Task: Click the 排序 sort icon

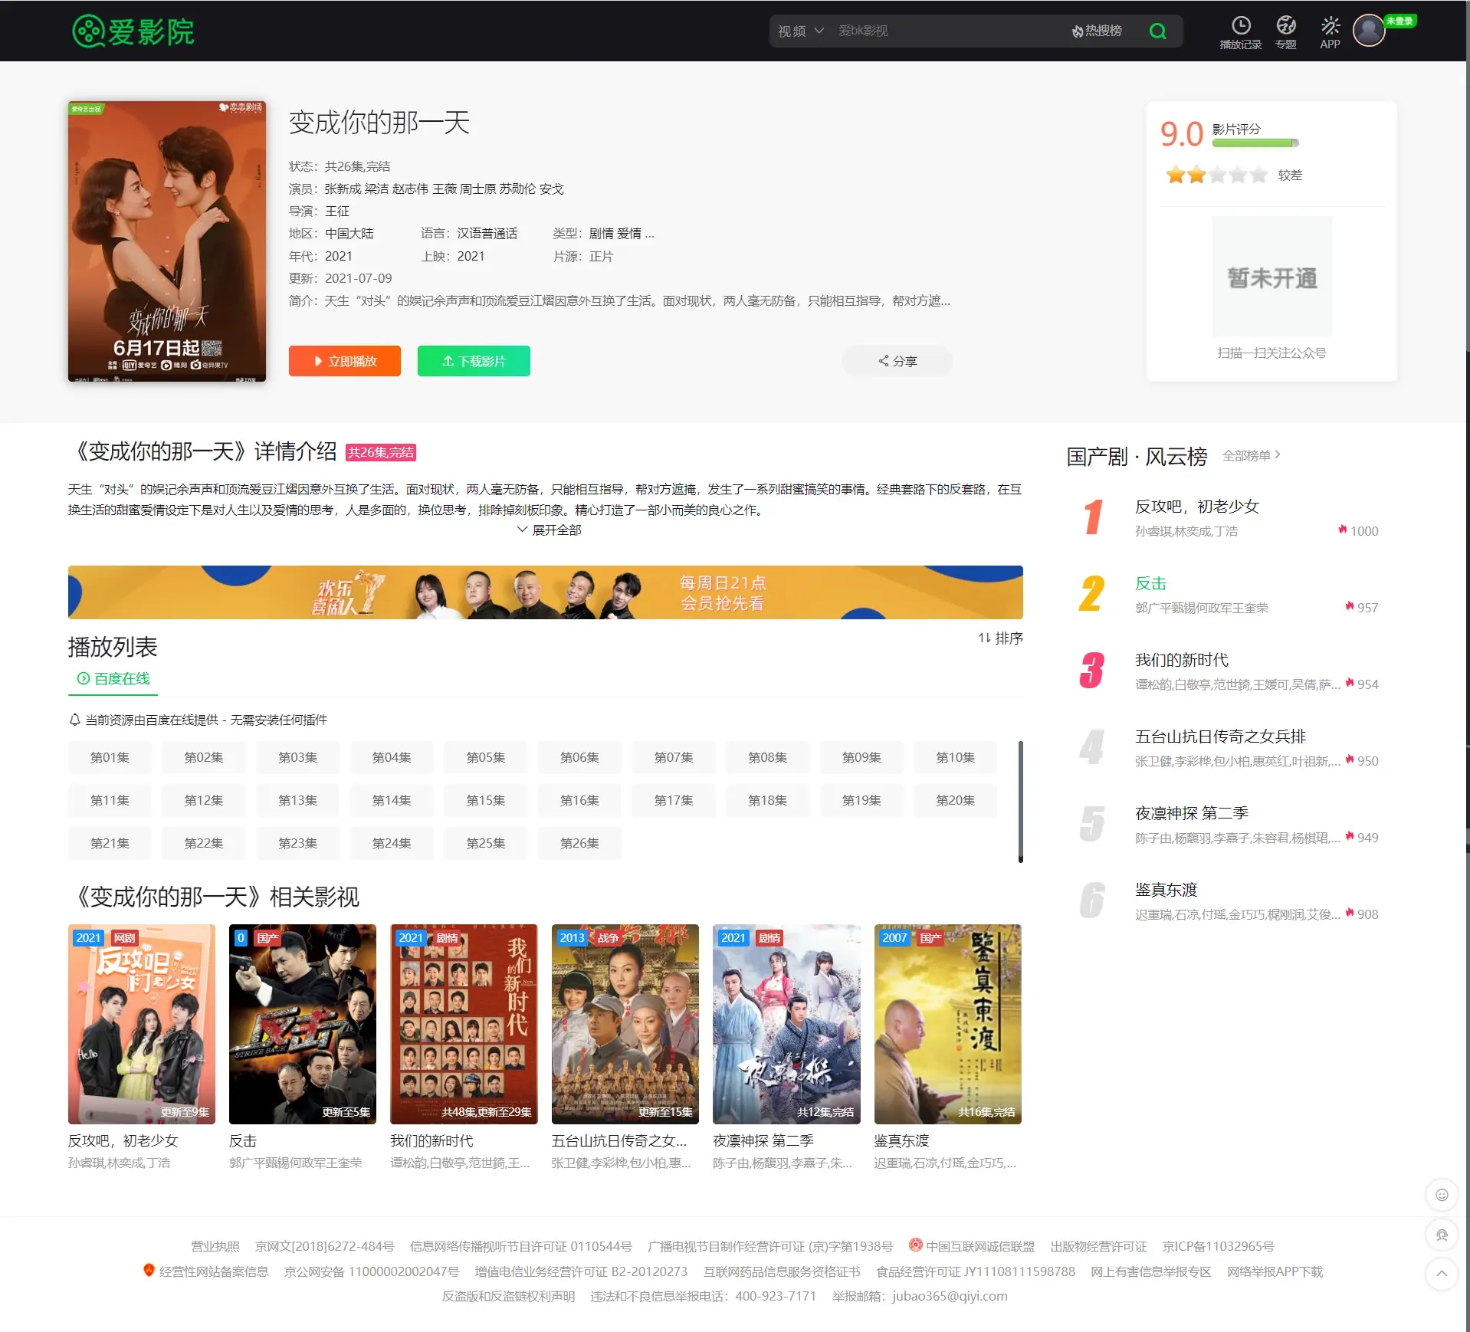Action: coord(984,638)
